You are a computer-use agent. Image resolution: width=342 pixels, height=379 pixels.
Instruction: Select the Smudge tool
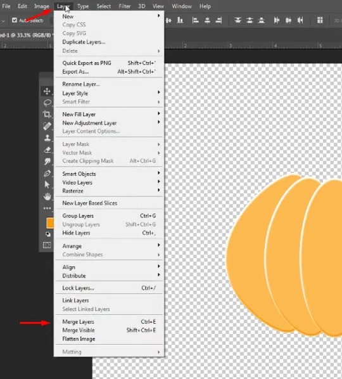tap(47, 161)
